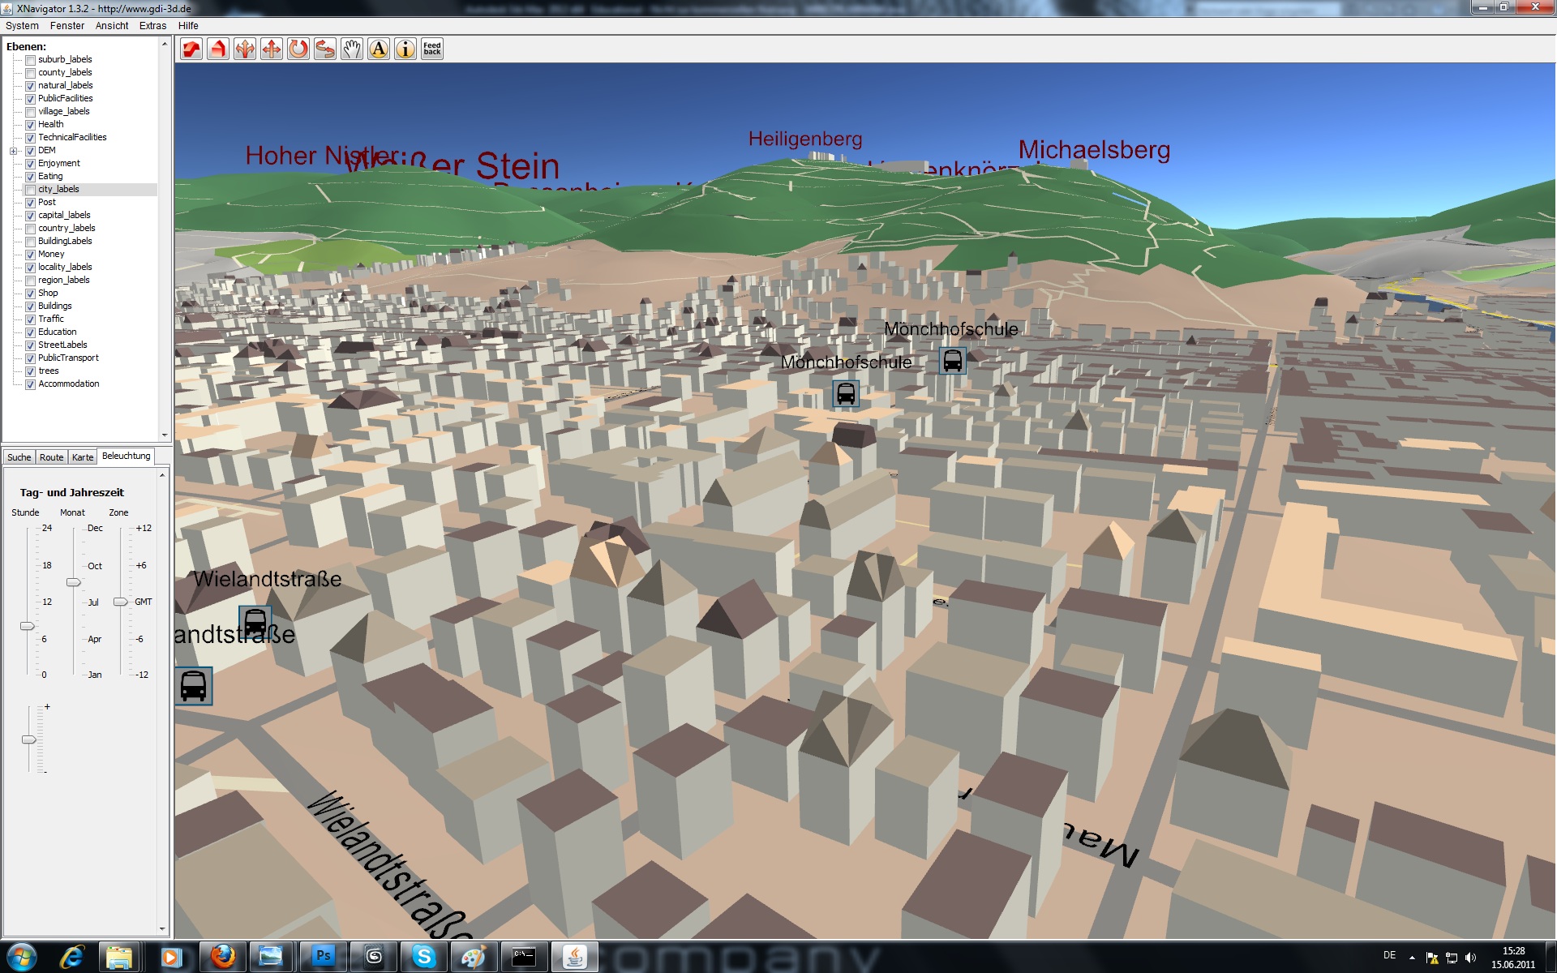
Task: Open the Feedback toolbar button
Action: click(x=432, y=49)
